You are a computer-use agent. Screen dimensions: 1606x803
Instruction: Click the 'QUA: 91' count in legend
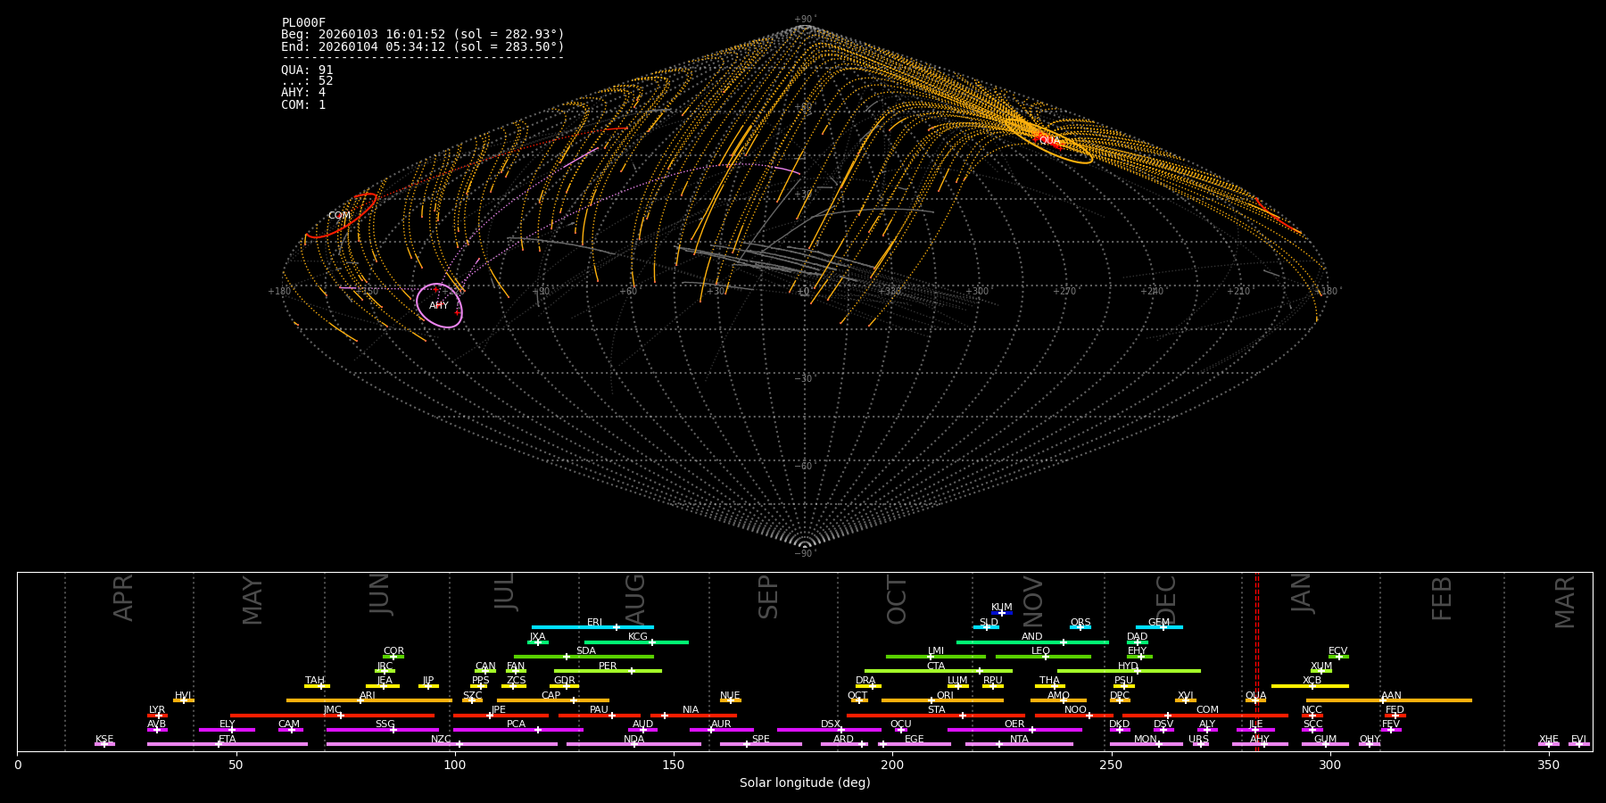[x=307, y=70]
